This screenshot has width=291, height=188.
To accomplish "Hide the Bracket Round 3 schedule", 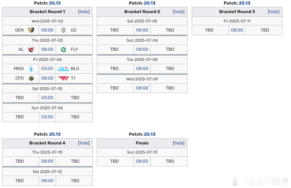I will 274,12.
